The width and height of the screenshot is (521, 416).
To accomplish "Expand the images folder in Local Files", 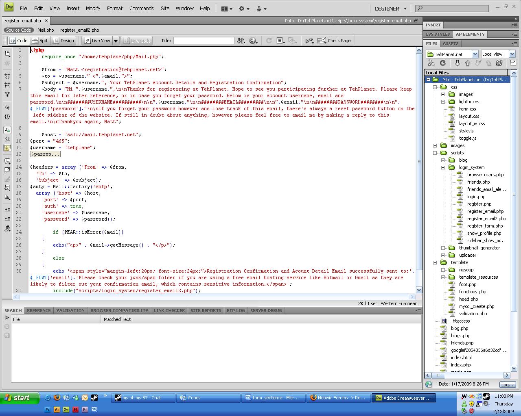I will tap(436, 145).
